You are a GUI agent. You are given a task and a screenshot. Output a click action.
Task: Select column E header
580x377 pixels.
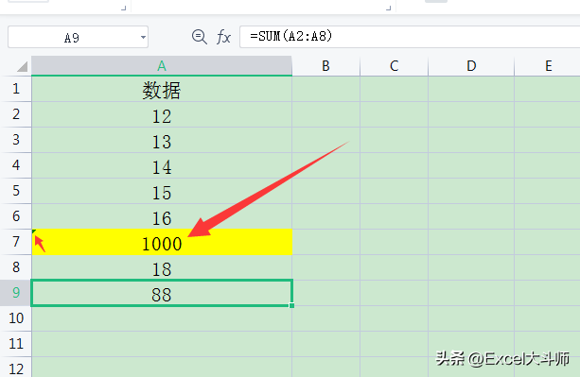(x=548, y=66)
